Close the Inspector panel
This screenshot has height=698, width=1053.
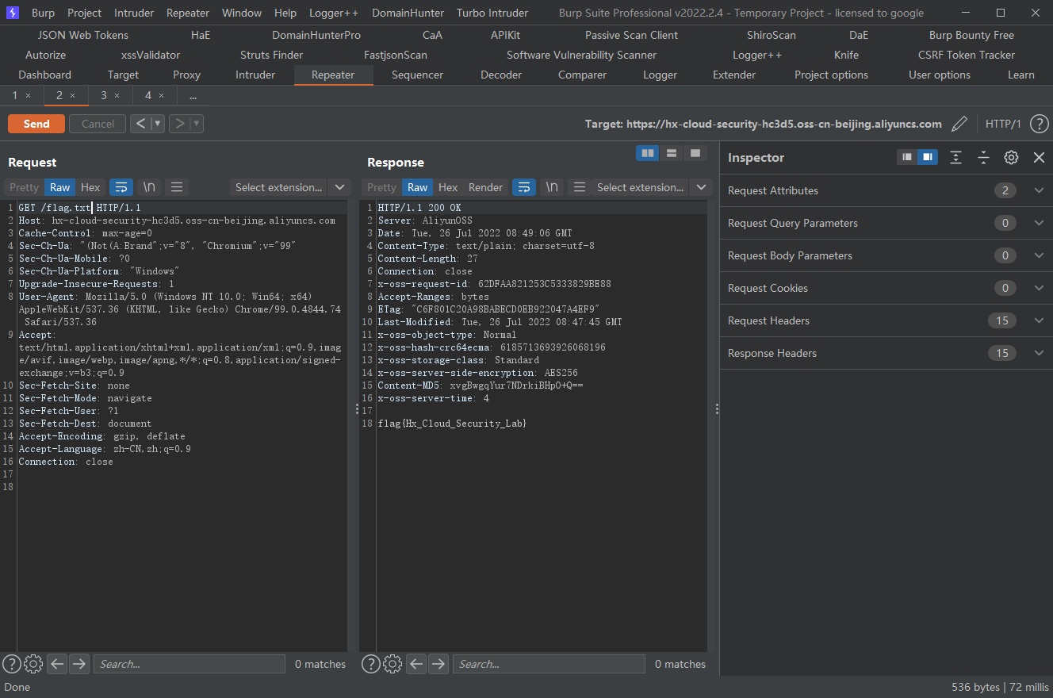[1039, 157]
